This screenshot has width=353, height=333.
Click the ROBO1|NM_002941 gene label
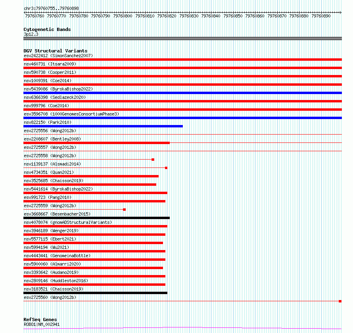(42, 324)
